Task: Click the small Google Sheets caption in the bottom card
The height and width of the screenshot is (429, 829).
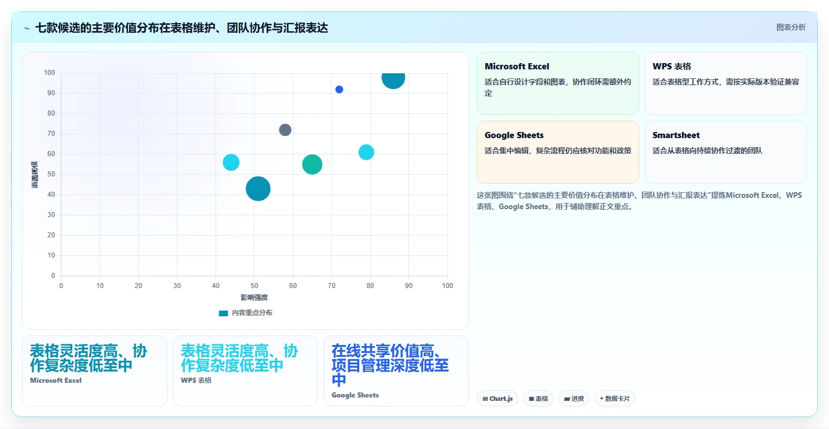Action: [x=355, y=395]
